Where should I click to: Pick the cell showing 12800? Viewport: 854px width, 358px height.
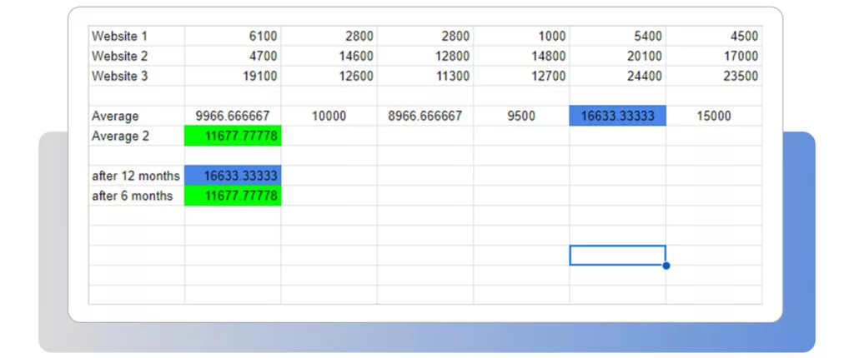pyautogui.click(x=424, y=56)
